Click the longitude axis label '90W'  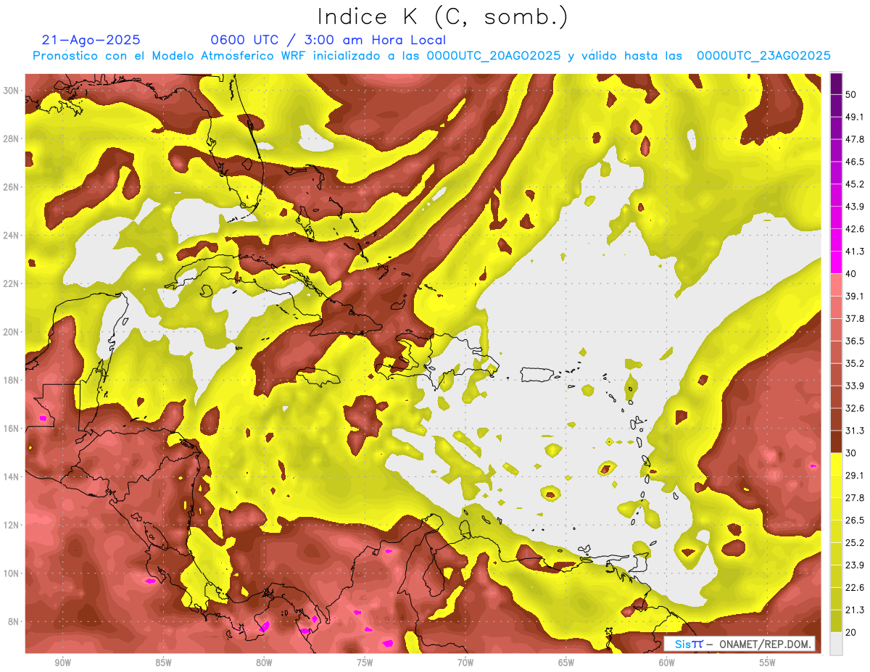(62, 663)
